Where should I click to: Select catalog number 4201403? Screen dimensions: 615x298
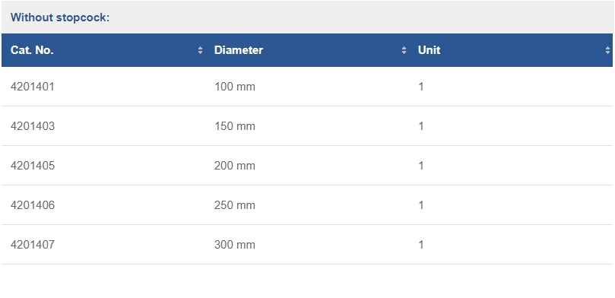point(33,126)
